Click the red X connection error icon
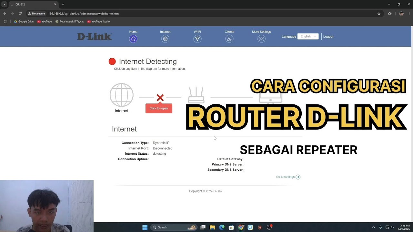413x232 pixels. tap(160, 97)
